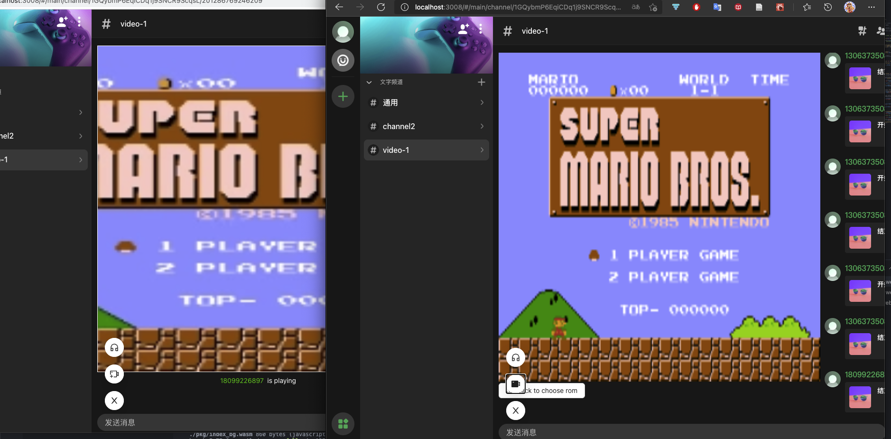This screenshot has height=439, width=891.
Task: Open the teal funnel extension icon
Action: 676,7
